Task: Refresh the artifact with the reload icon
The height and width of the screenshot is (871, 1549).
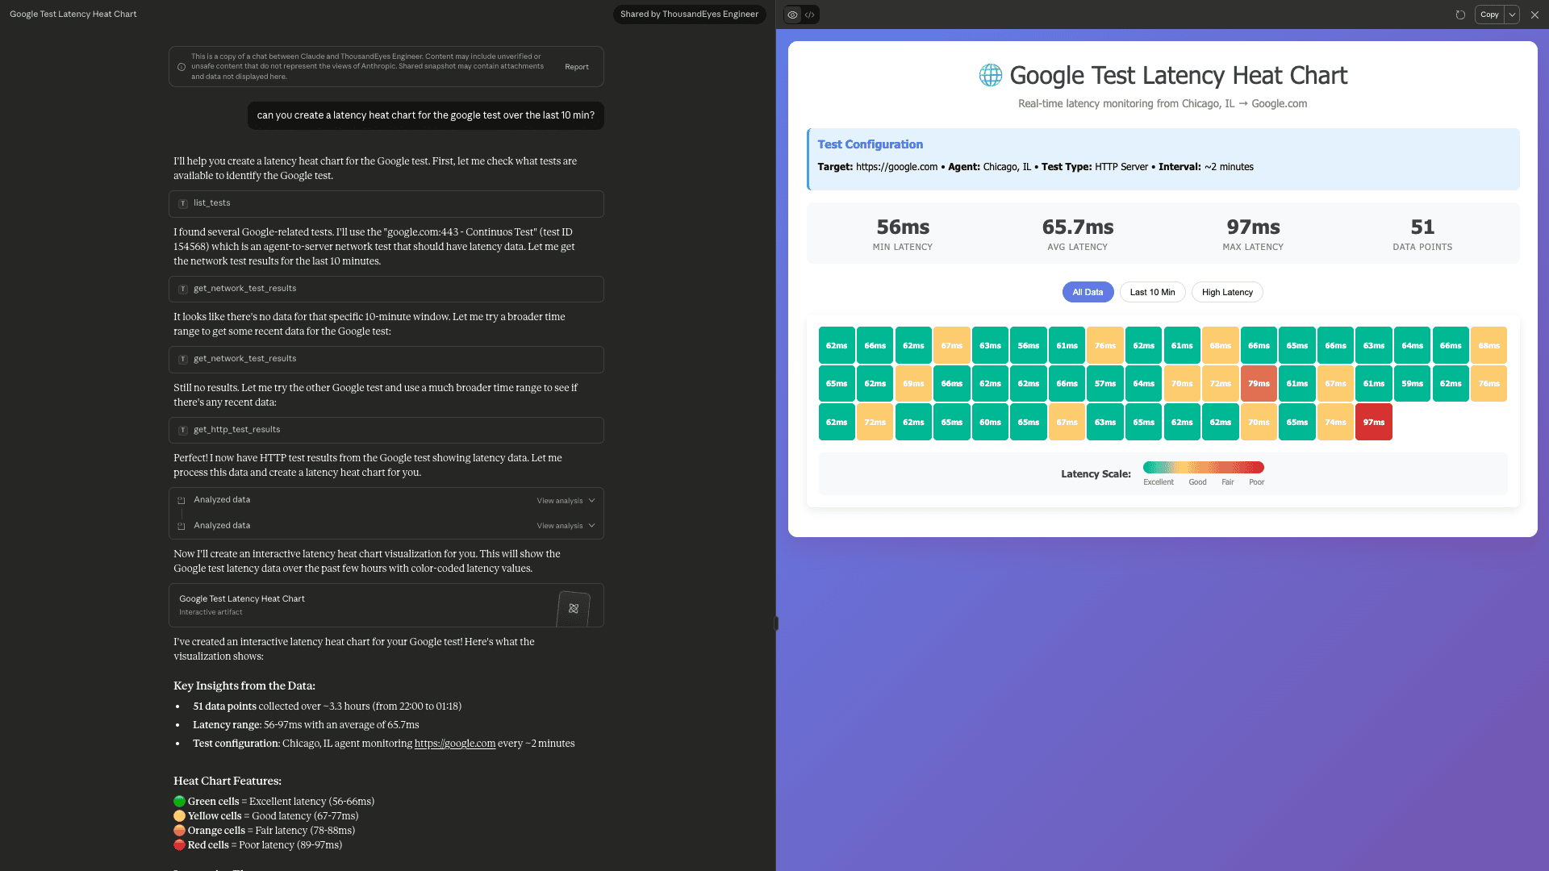Action: [x=1460, y=15]
